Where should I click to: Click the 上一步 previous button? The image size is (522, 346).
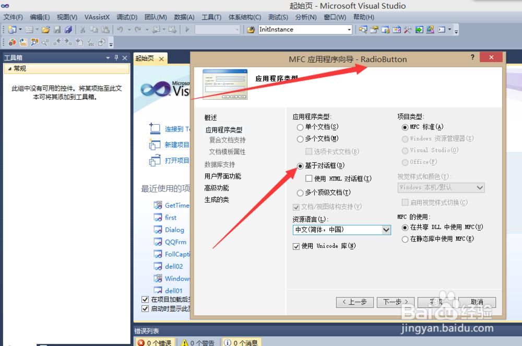[x=354, y=302]
